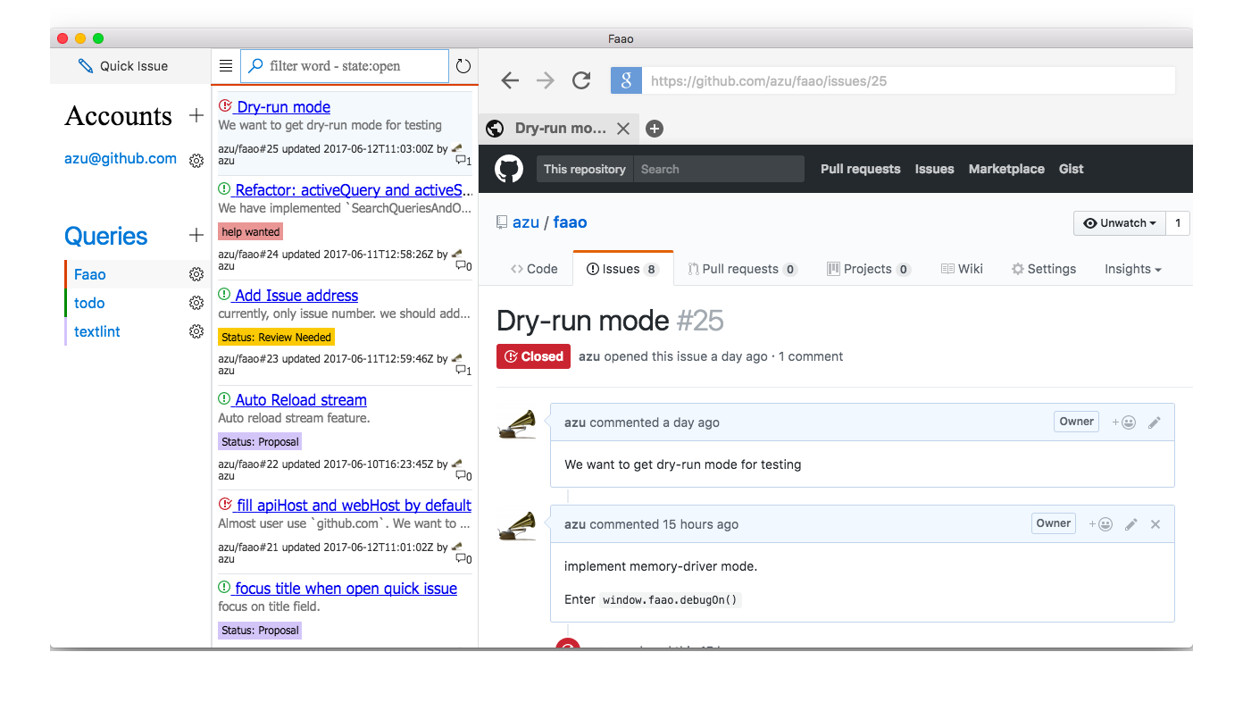
Task: Expand the Unwatch dropdown
Action: point(1120,223)
